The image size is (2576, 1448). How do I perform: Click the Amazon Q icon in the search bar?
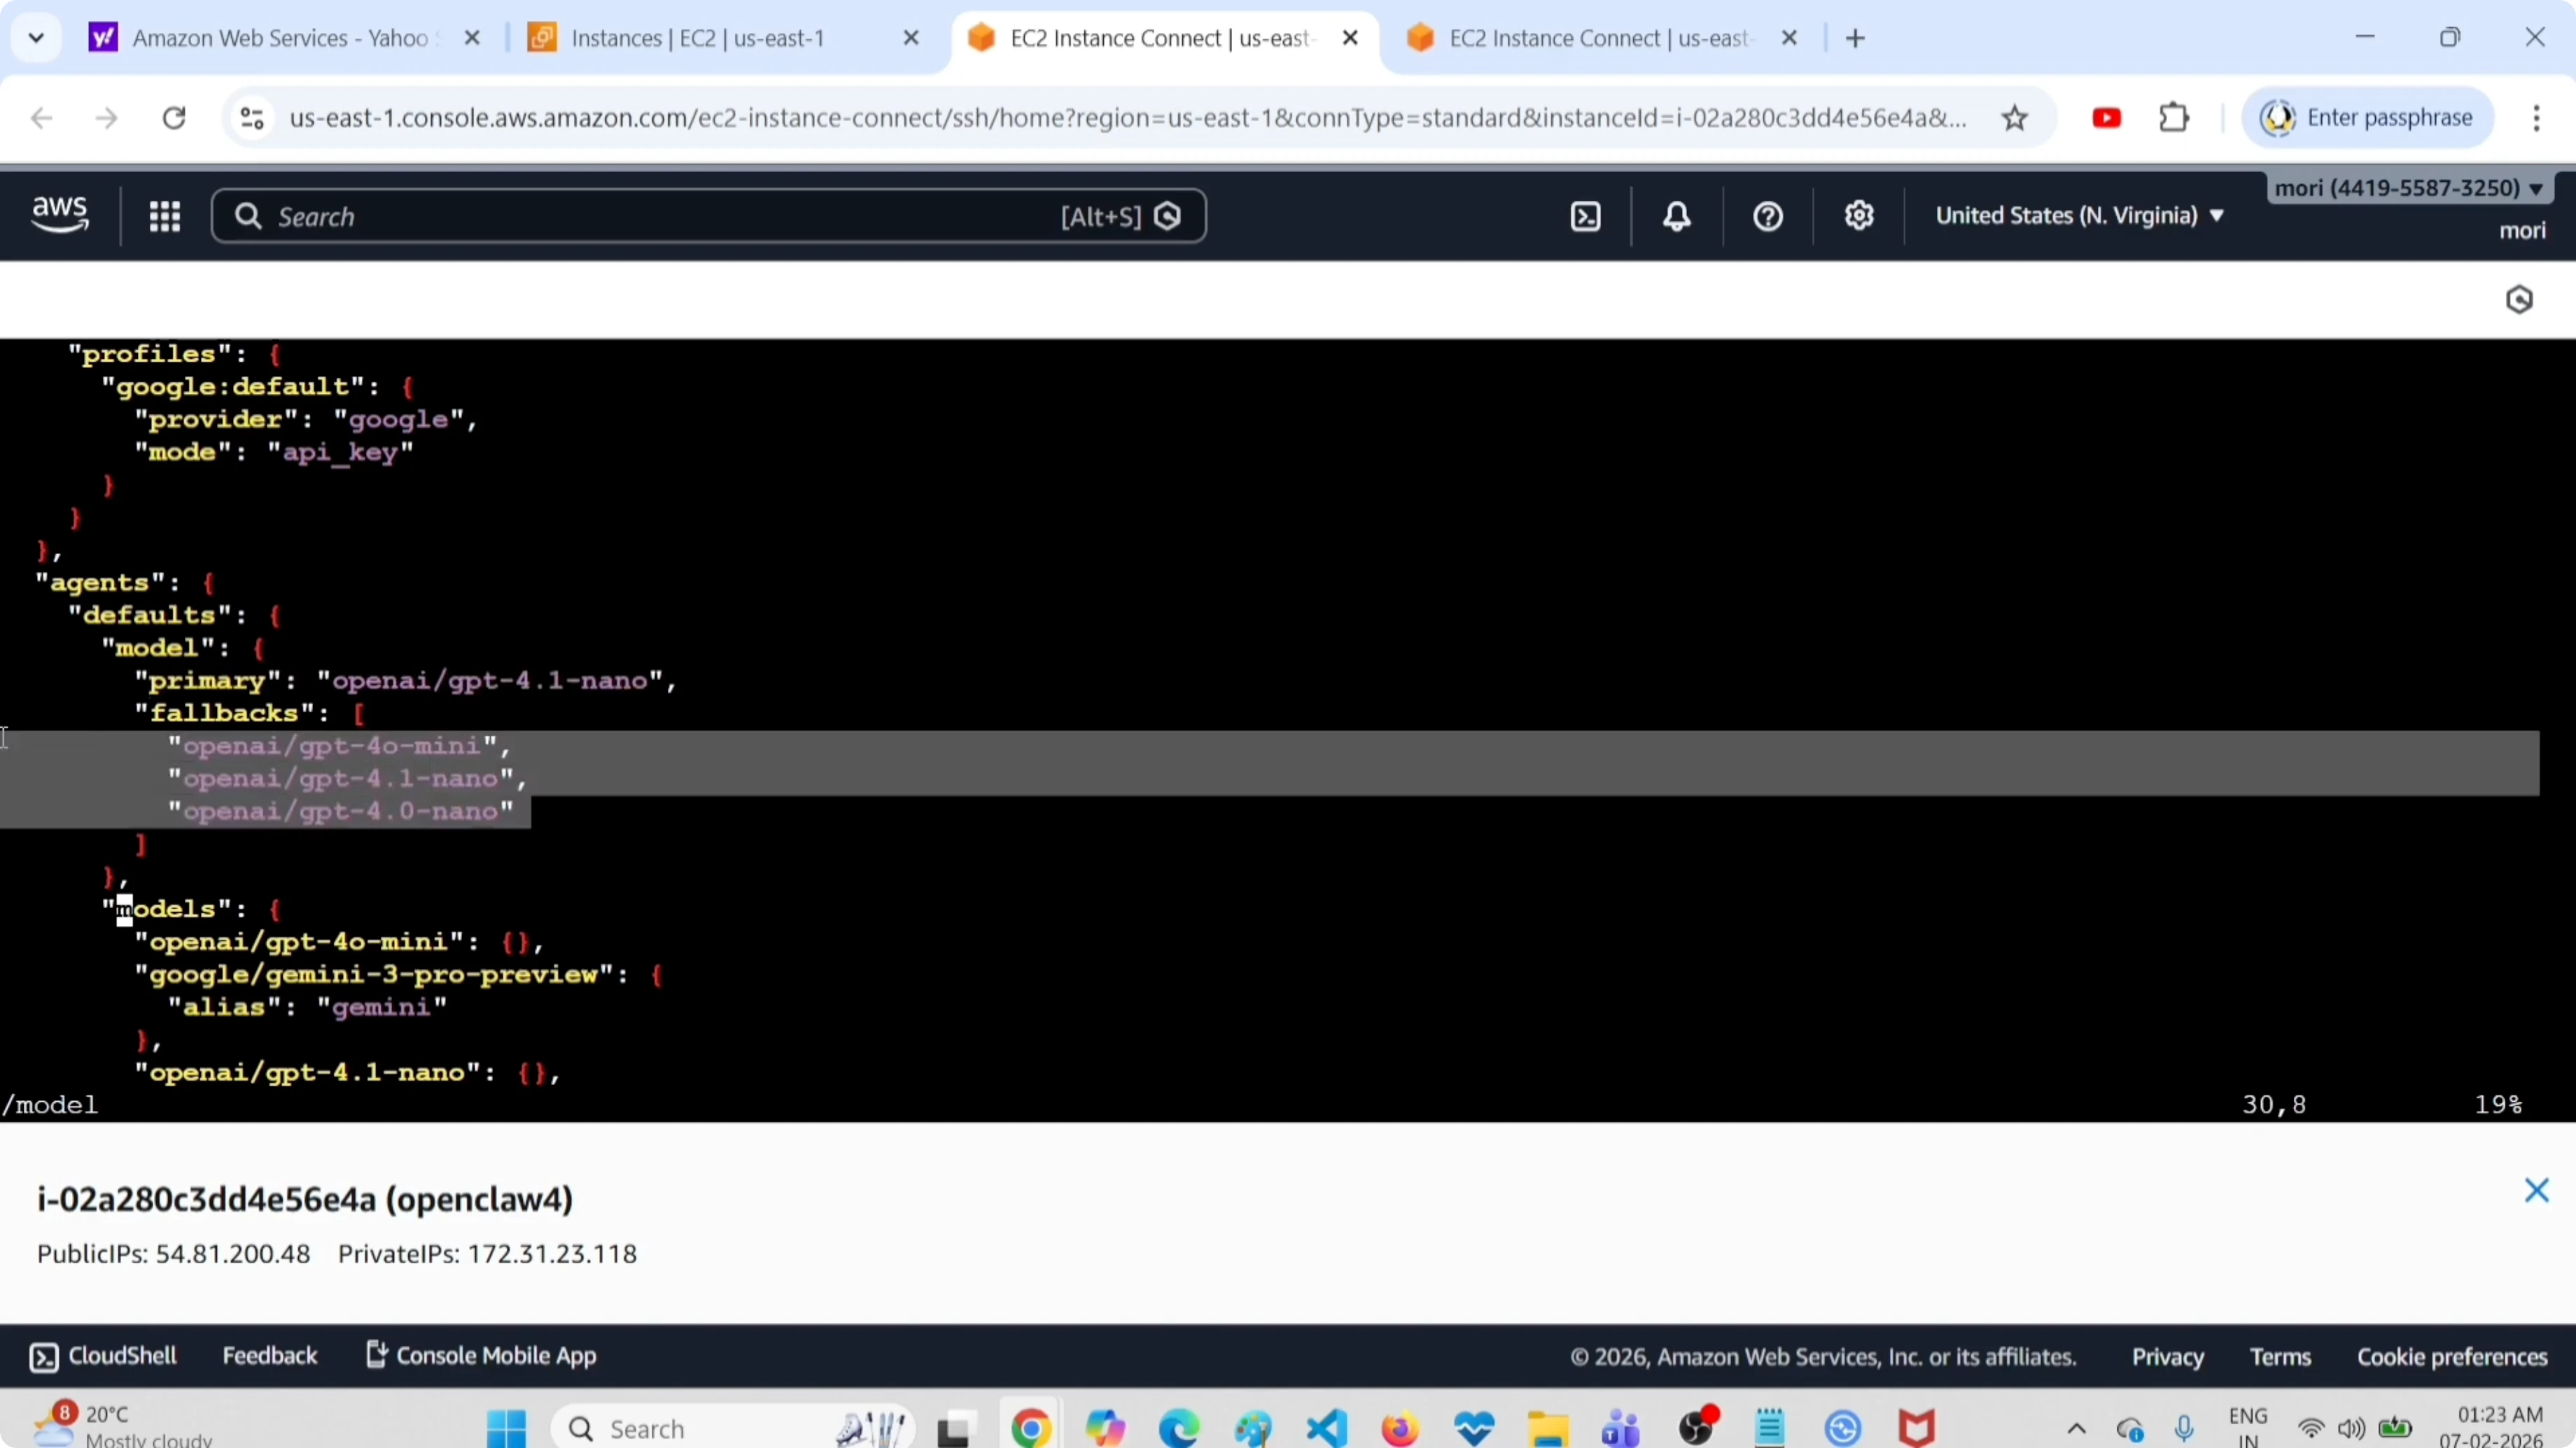(1168, 215)
